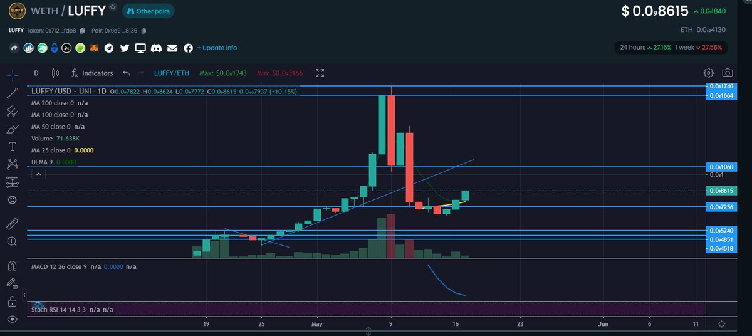Open the website monitor icon
Image resolution: width=752 pixels, height=336 pixels.
tap(140, 48)
